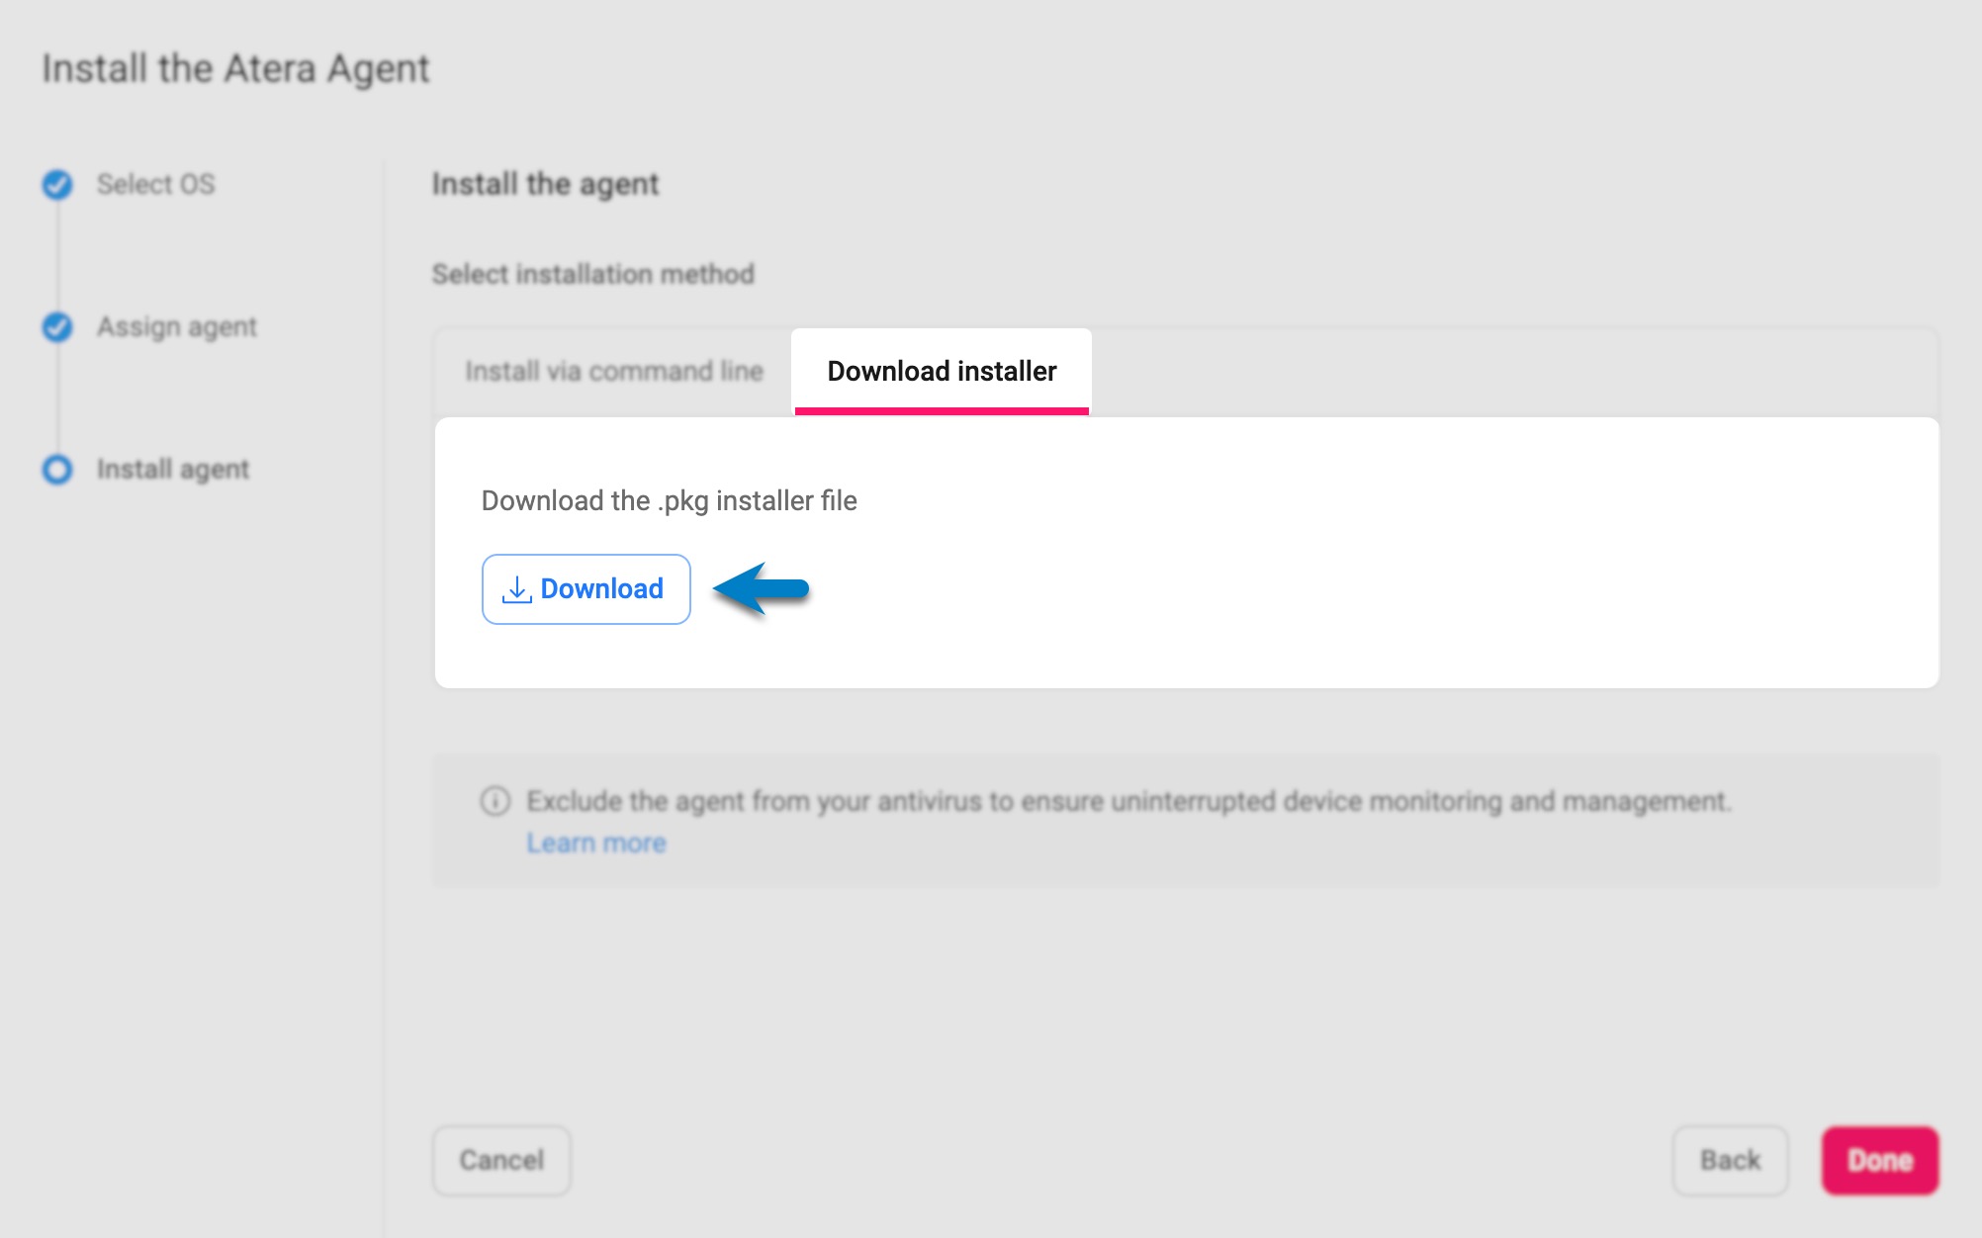The width and height of the screenshot is (1982, 1238).
Task: Click the info icon beside antivirus notice
Action: pos(495,801)
